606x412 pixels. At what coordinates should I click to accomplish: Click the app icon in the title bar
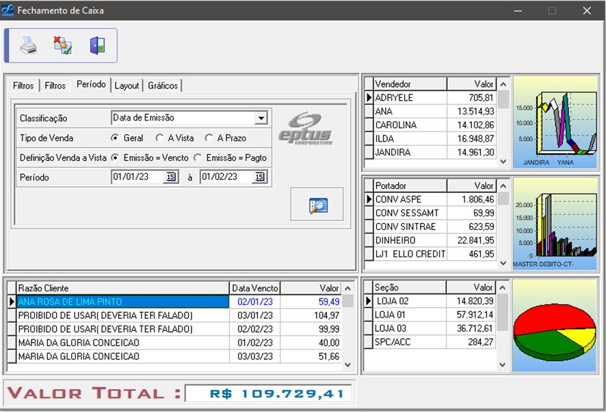8,10
